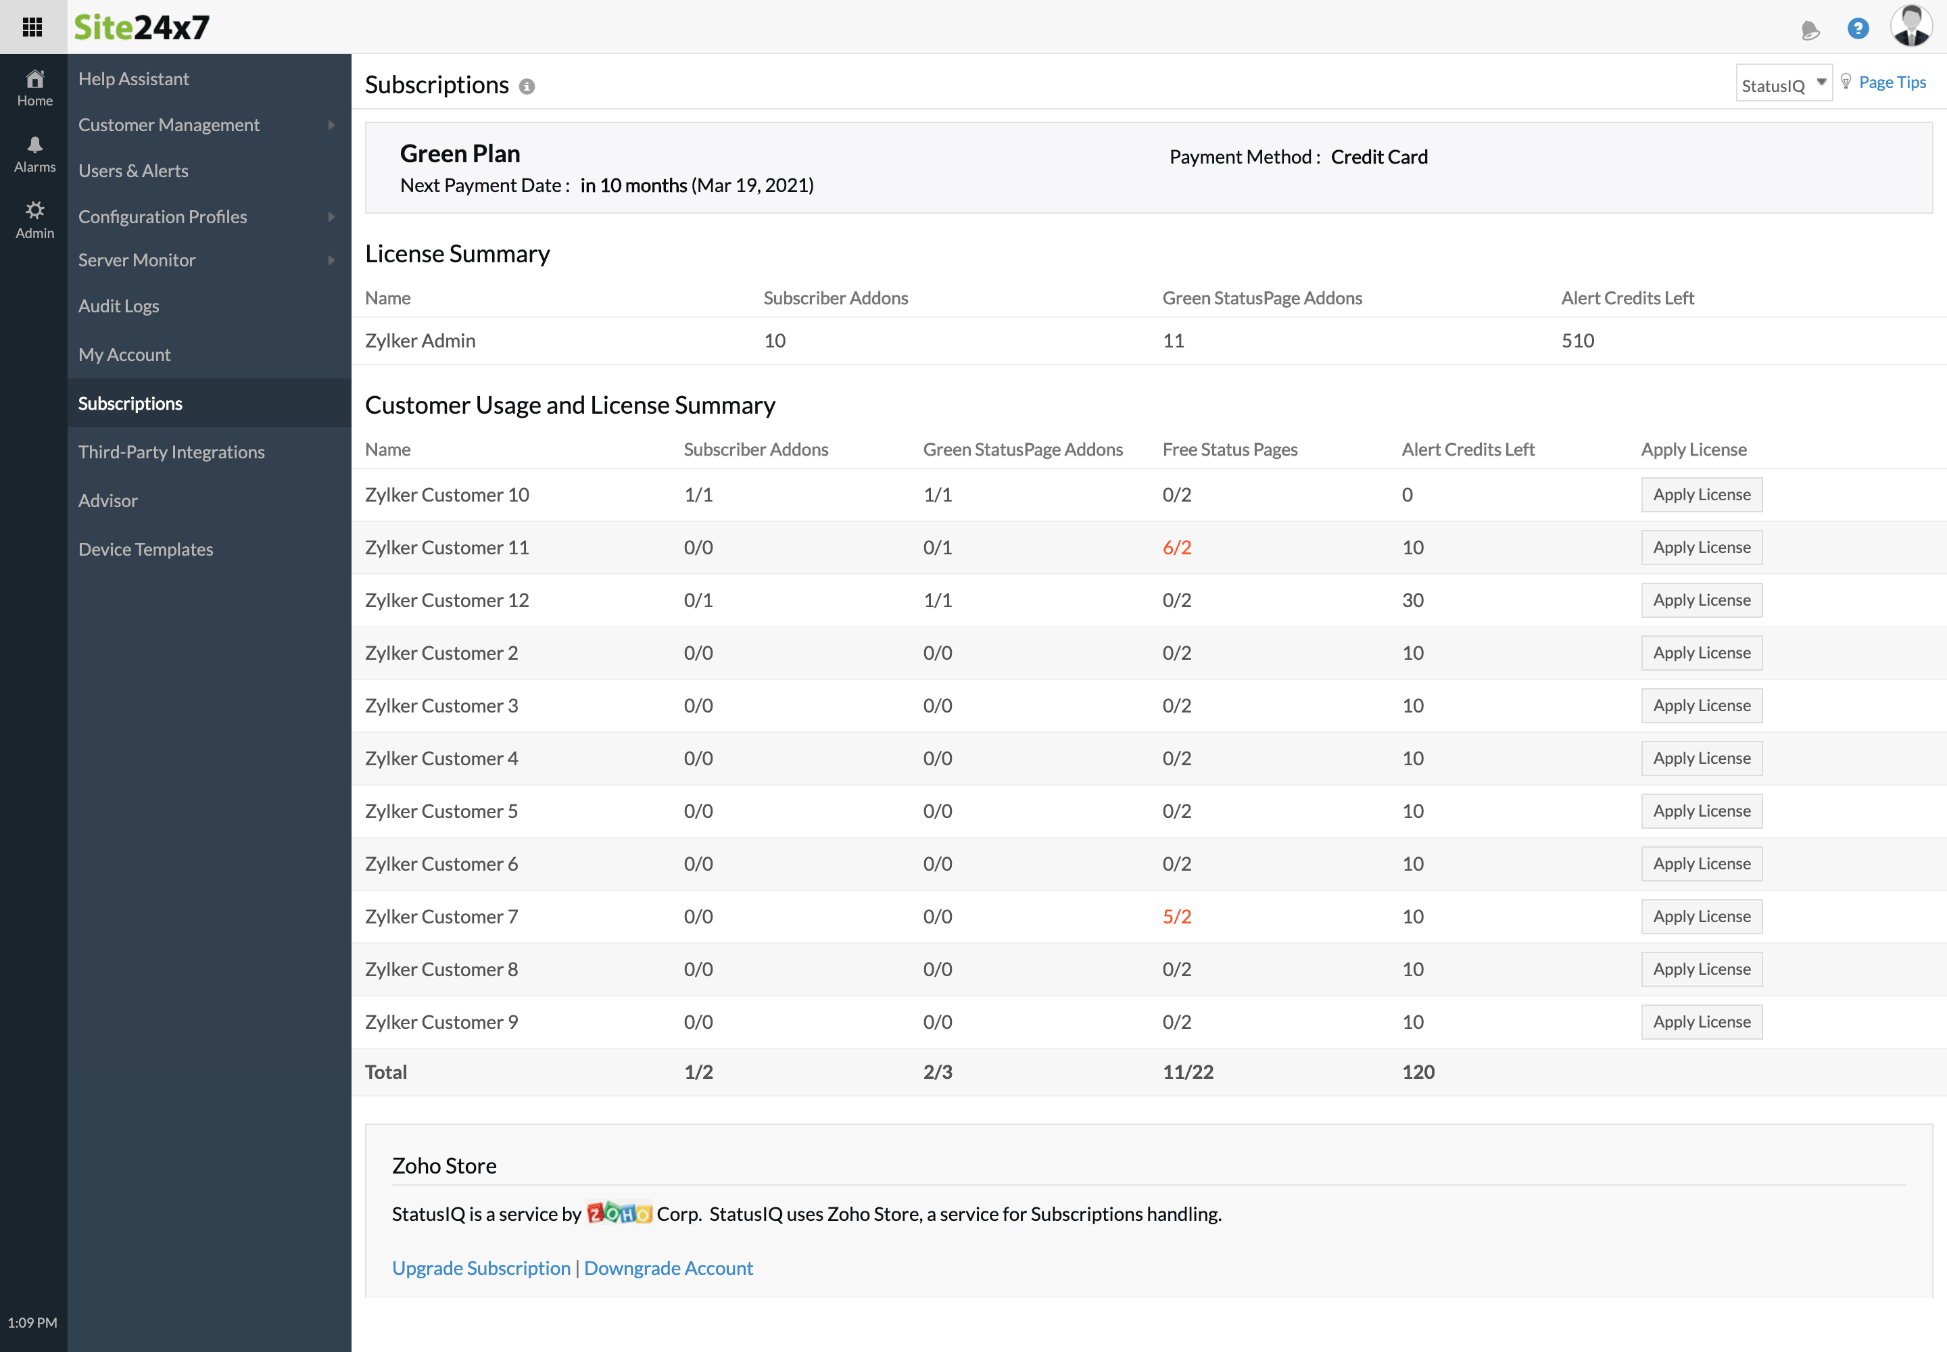Click the Upgrade Subscription link

pyautogui.click(x=479, y=1267)
